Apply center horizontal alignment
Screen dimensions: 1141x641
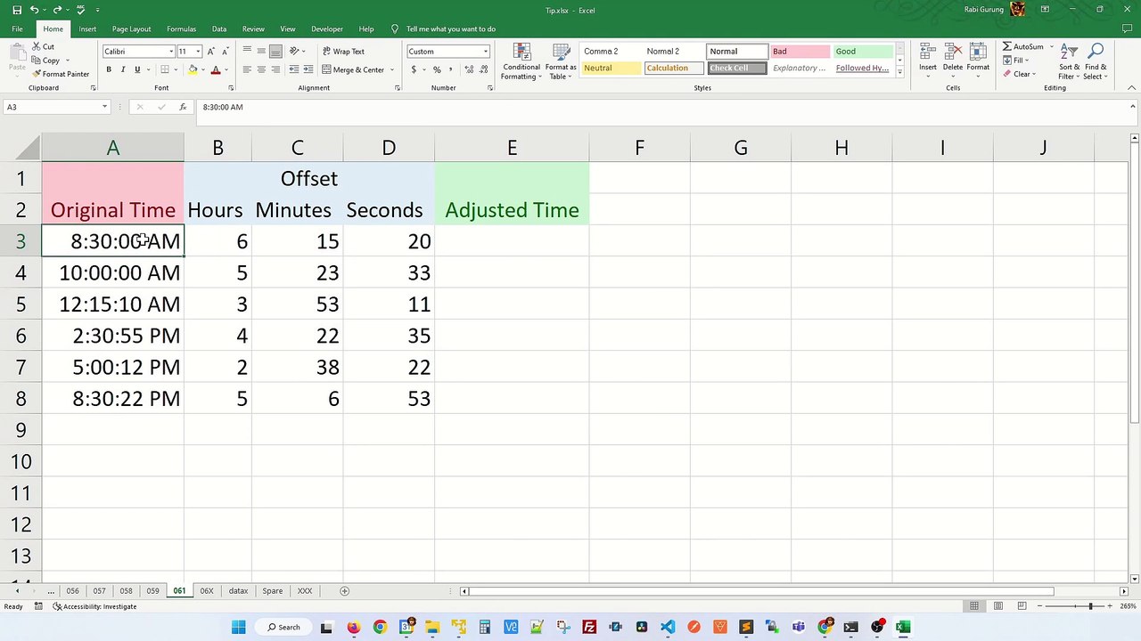tap(261, 69)
